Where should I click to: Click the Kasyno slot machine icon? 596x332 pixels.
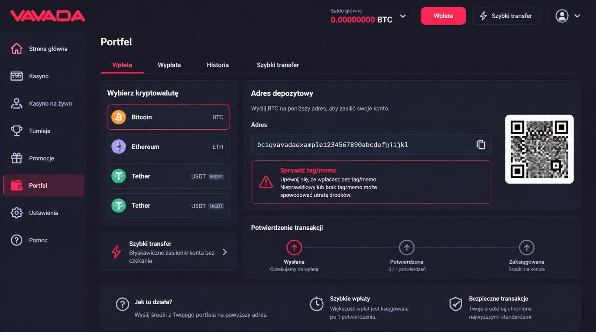click(x=16, y=76)
